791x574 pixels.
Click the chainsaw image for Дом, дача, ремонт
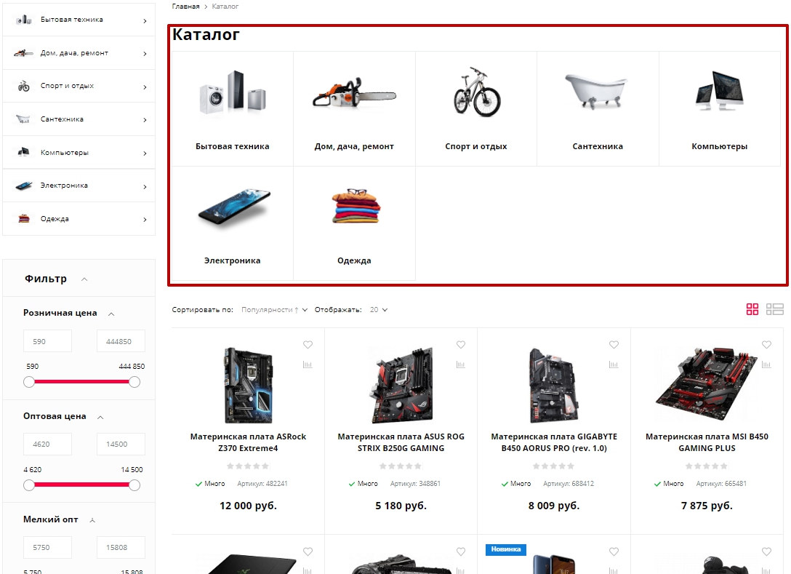[x=354, y=93]
